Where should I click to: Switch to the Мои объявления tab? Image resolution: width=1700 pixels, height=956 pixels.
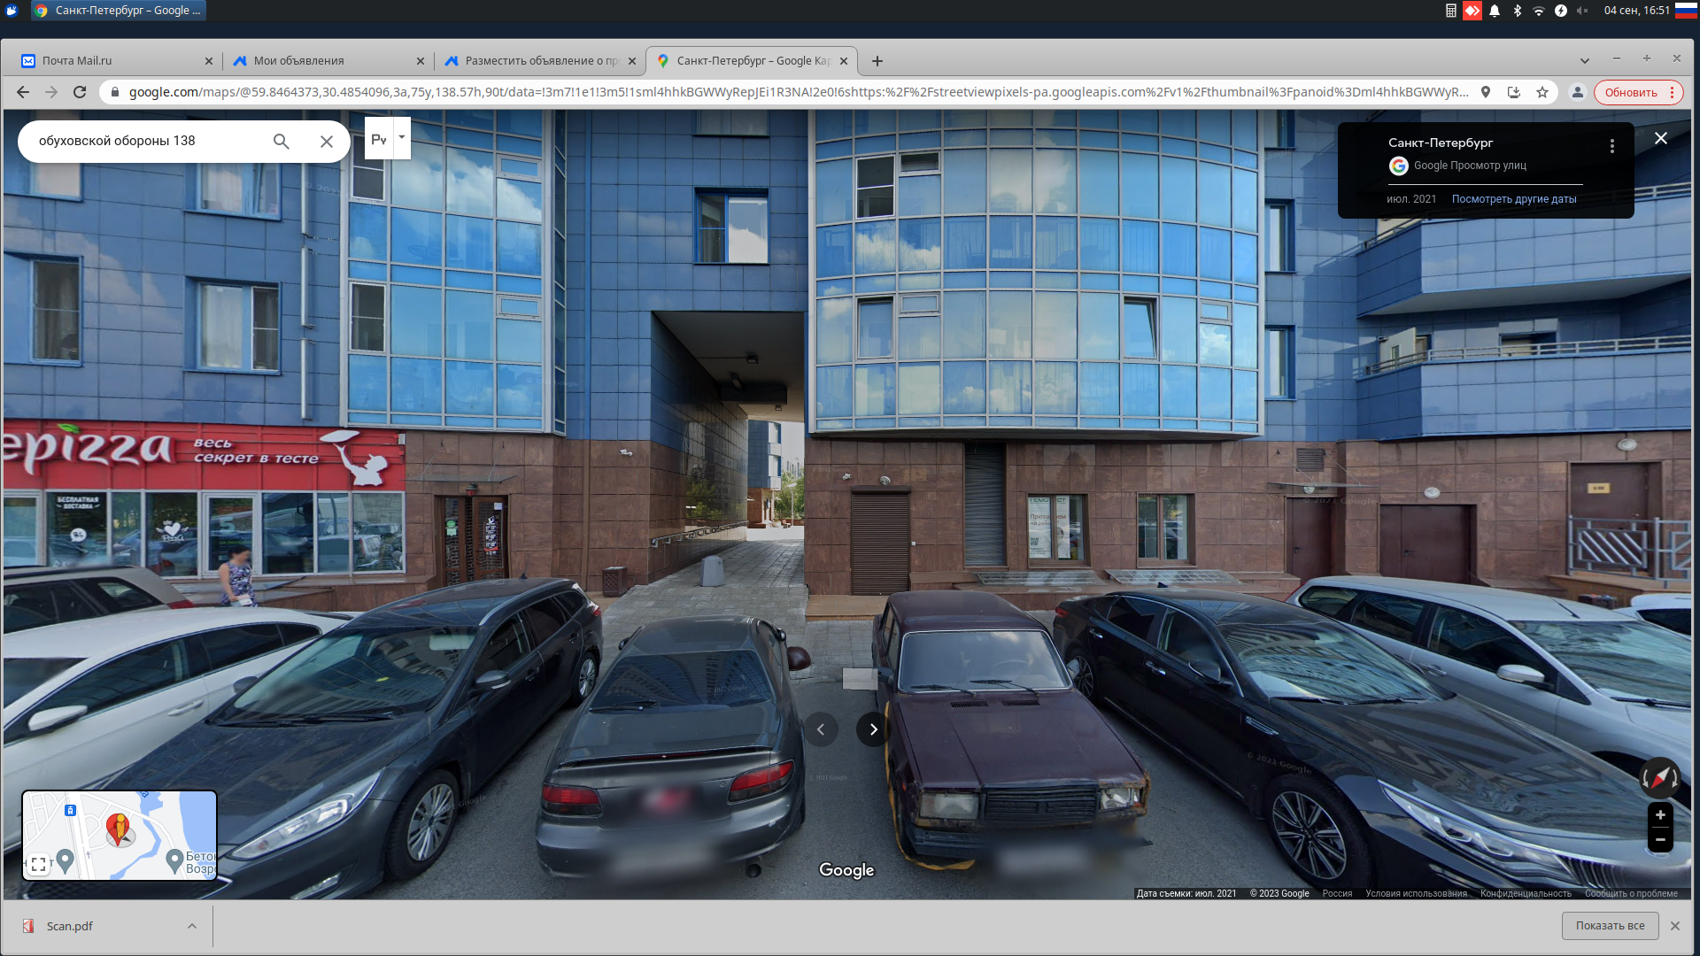298,61
